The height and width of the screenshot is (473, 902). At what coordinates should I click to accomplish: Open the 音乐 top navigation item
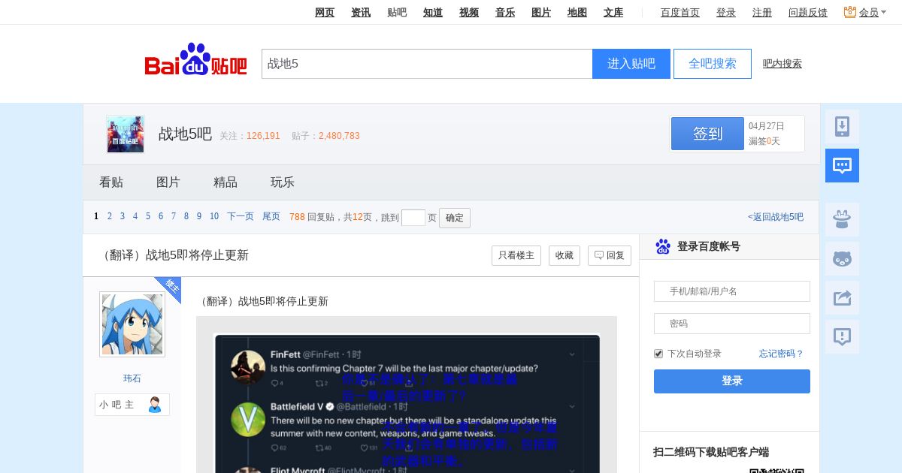click(x=505, y=12)
